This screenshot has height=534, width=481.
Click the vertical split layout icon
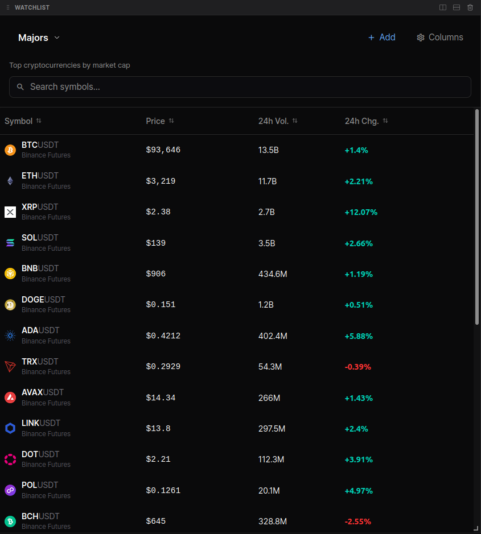coord(443,7)
